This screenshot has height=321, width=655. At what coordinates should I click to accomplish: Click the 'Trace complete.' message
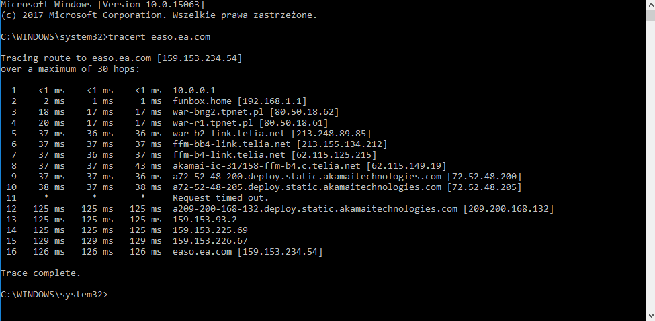tap(41, 273)
